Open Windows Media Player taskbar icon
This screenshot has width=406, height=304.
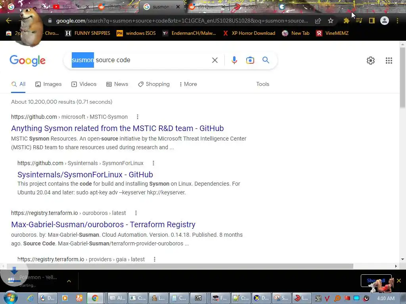[x=65, y=298]
